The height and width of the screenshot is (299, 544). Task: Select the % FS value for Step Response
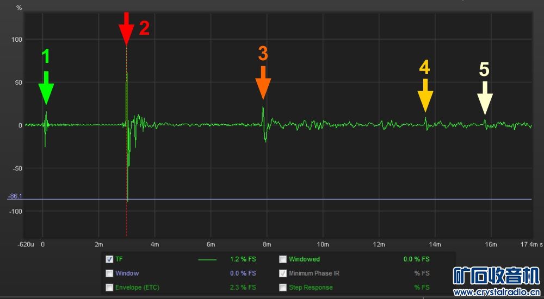pyautogui.click(x=422, y=288)
